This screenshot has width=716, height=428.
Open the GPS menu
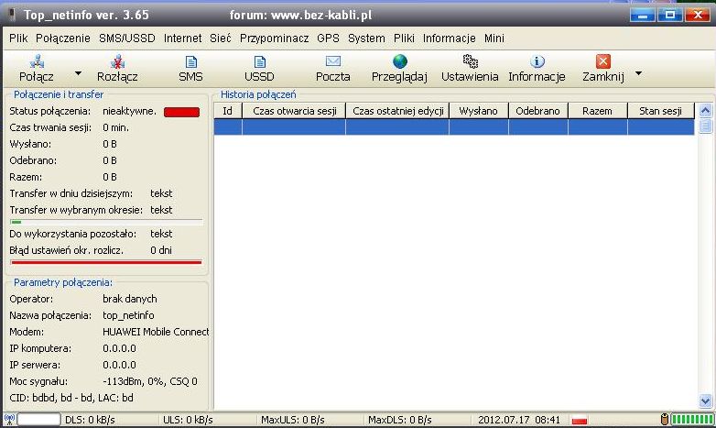pyautogui.click(x=328, y=38)
